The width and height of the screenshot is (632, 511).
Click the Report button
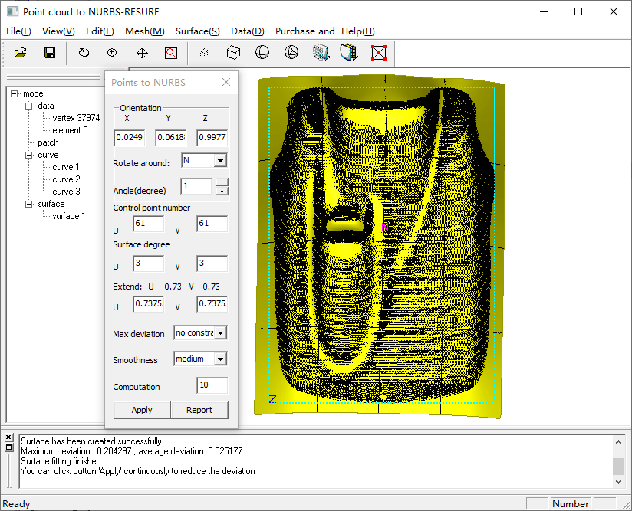199,410
